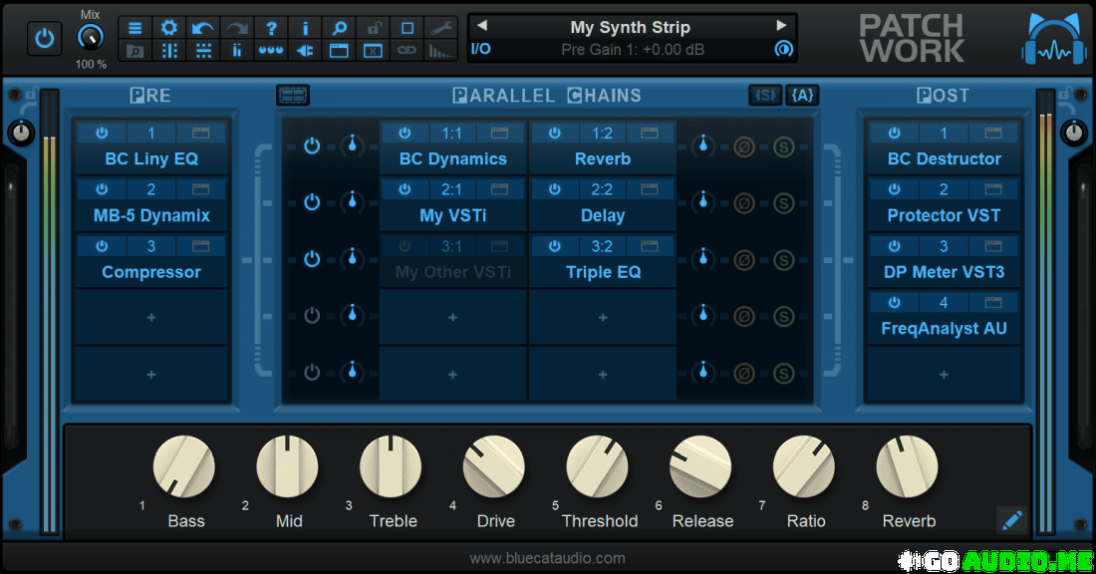Click the horizontal dotted-rows layout icon
Image resolution: width=1096 pixels, height=574 pixels.
point(202,51)
